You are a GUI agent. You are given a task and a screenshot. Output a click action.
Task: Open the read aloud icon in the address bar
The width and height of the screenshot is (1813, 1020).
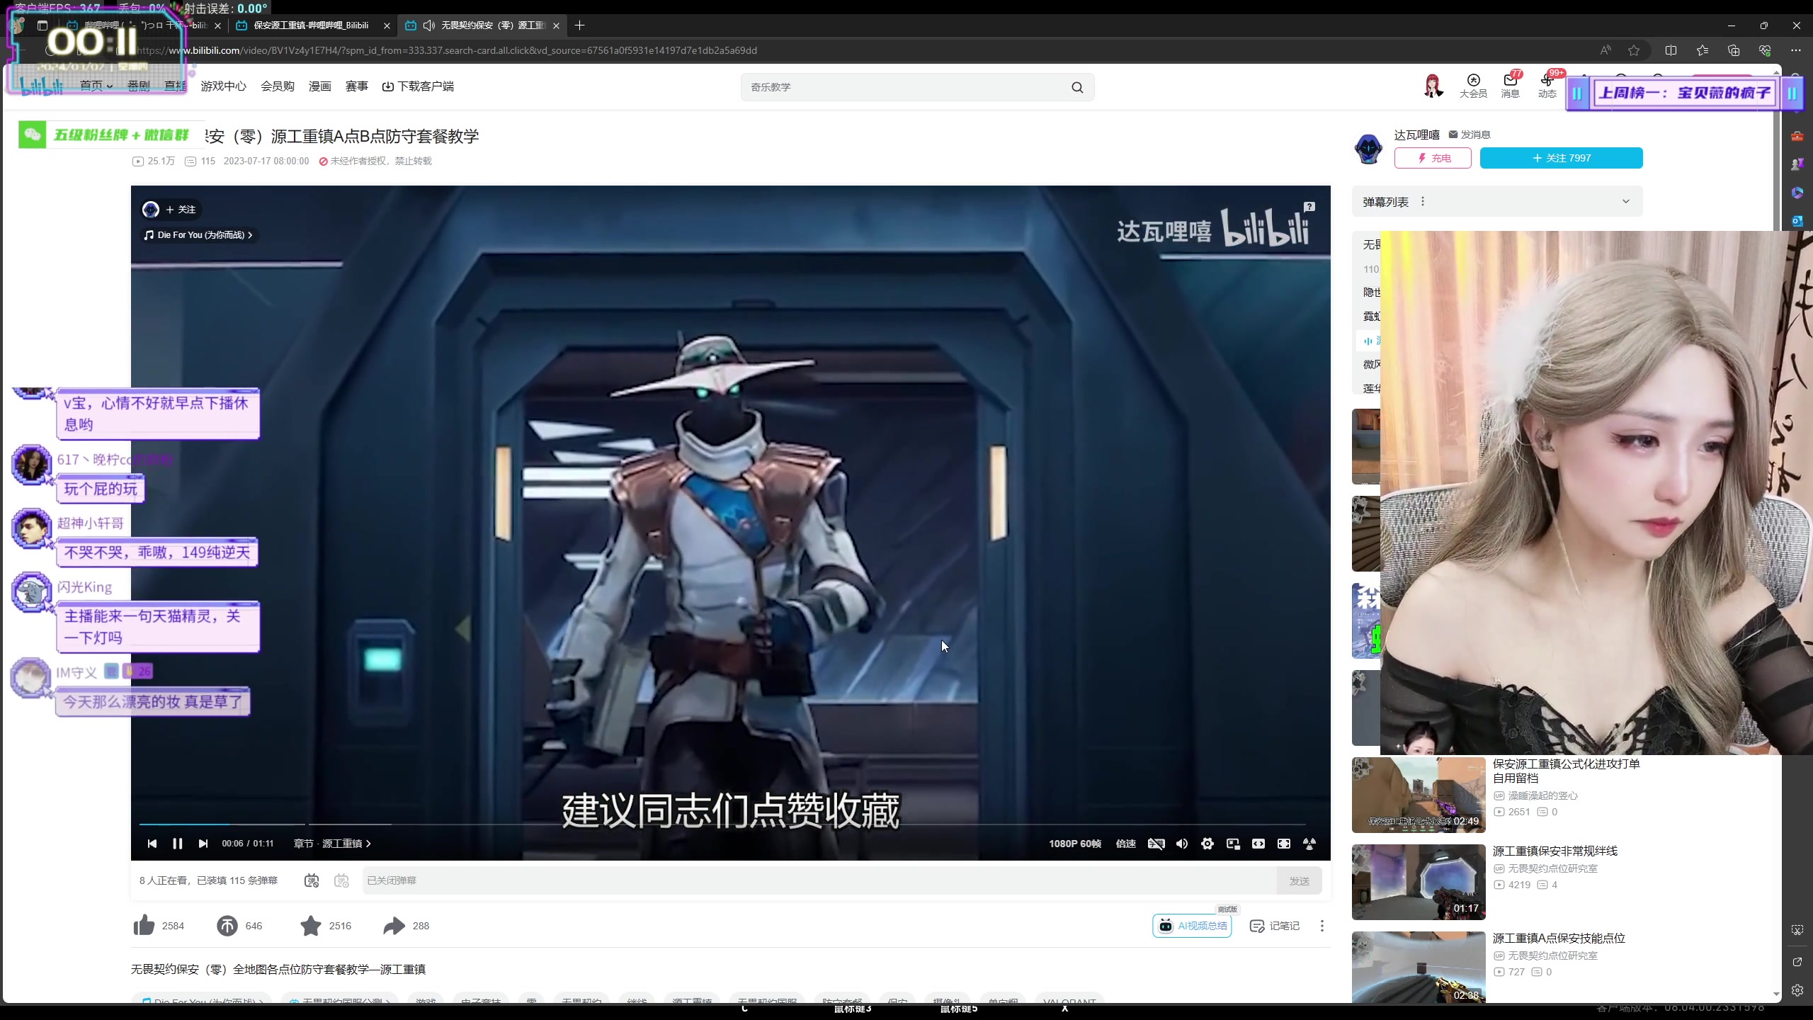[1605, 50]
